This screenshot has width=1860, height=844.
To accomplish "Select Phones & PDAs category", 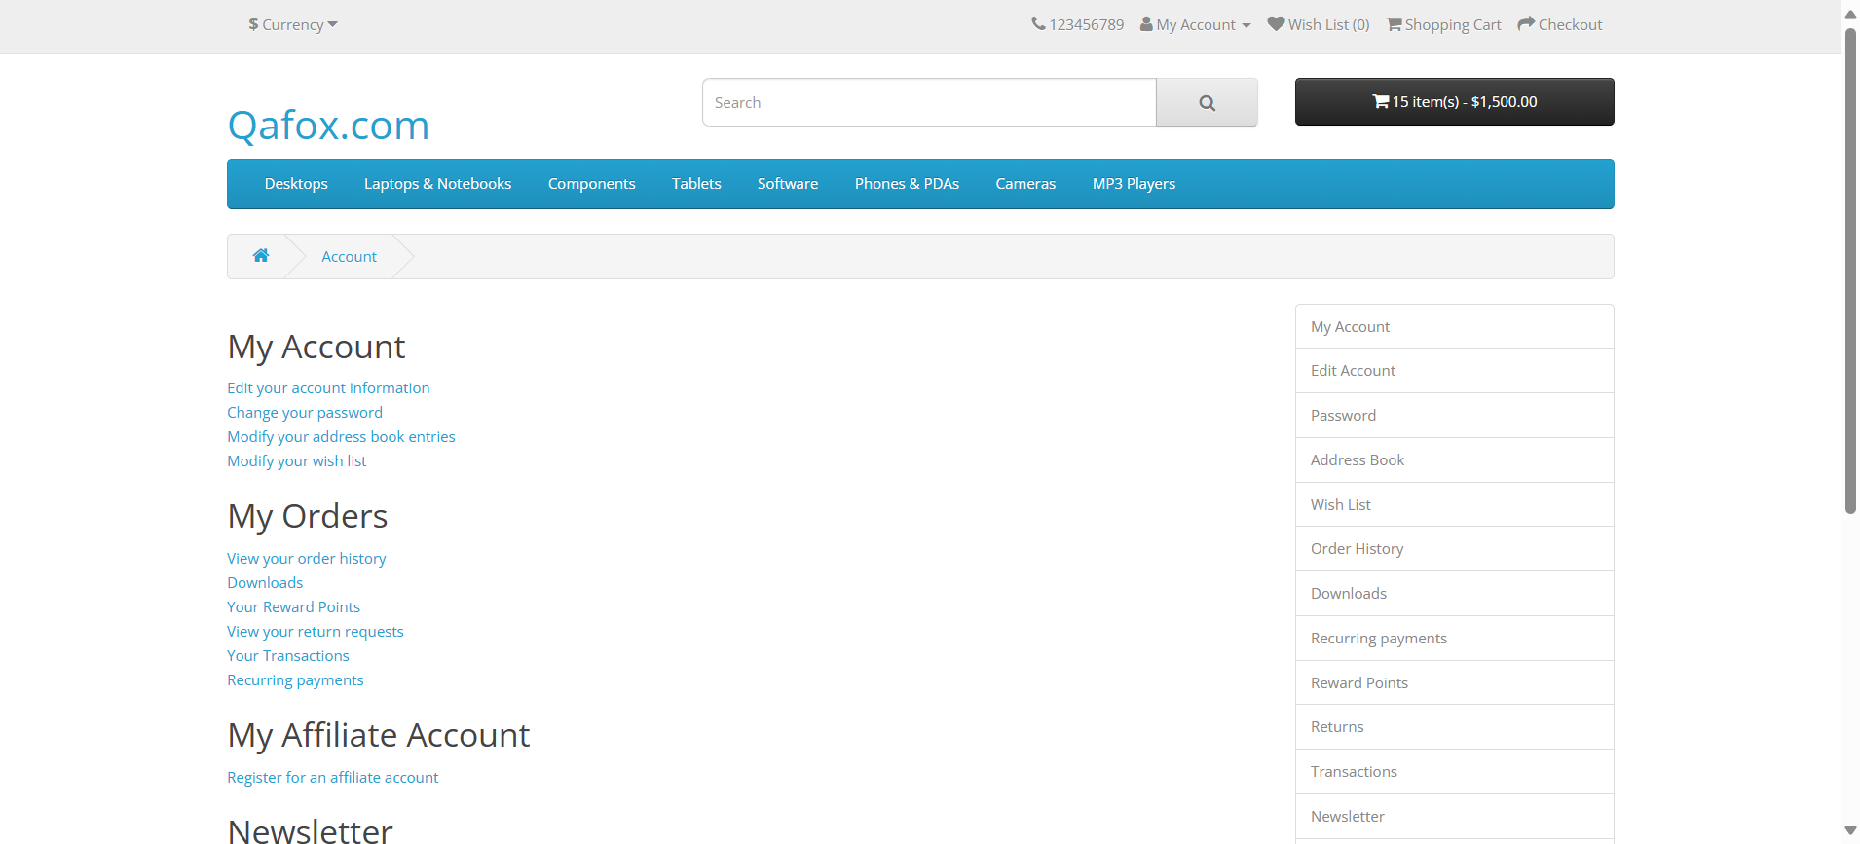I will pos(907,184).
